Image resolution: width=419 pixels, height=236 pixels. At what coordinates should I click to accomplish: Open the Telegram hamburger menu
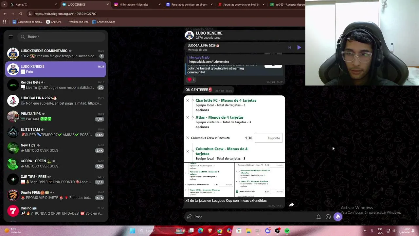coord(10,37)
